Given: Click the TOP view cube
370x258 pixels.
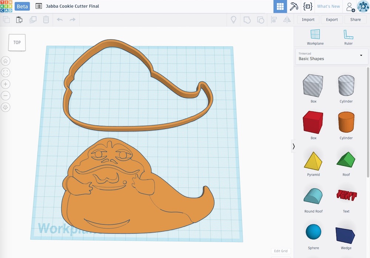Looking at the screenshot, I should (x=17, y=43).
